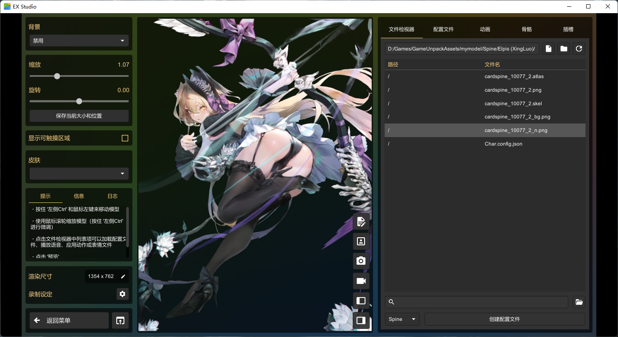Select file cardspine_10077_2.atlas
Screen dimensions: 618x337
click(485, 76)
